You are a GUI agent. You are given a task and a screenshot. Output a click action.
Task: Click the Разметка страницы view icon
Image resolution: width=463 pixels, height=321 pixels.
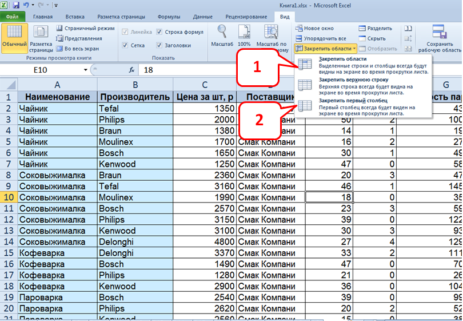41,38
